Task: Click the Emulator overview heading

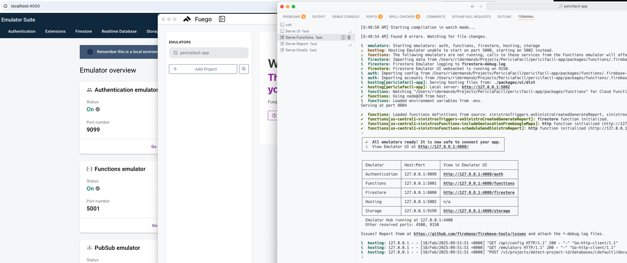Action: 108,71
